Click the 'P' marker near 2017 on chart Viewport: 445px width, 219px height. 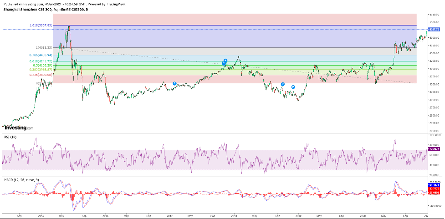(x=175, y=83)
